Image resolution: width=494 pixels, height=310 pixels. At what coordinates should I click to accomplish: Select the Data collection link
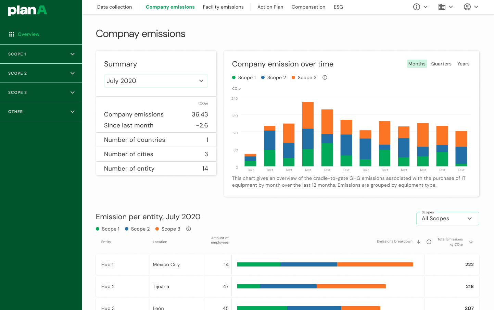(115, 7)
